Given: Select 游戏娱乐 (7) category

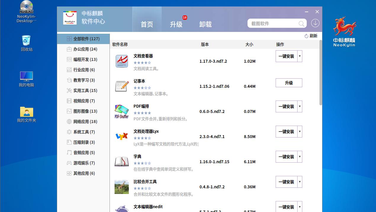Looking at the screenshot, I should click(83, 163).
